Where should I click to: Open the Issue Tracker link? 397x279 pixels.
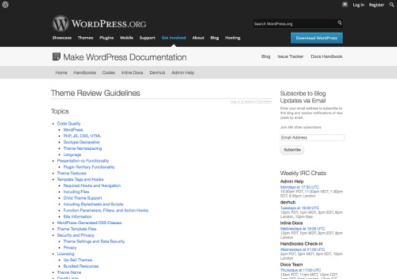[290, 56]
